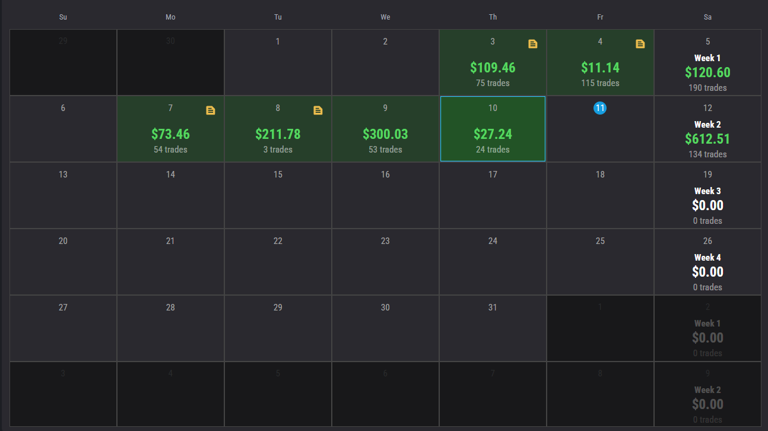Open the journal note icon on day 3

pos(532,43)
